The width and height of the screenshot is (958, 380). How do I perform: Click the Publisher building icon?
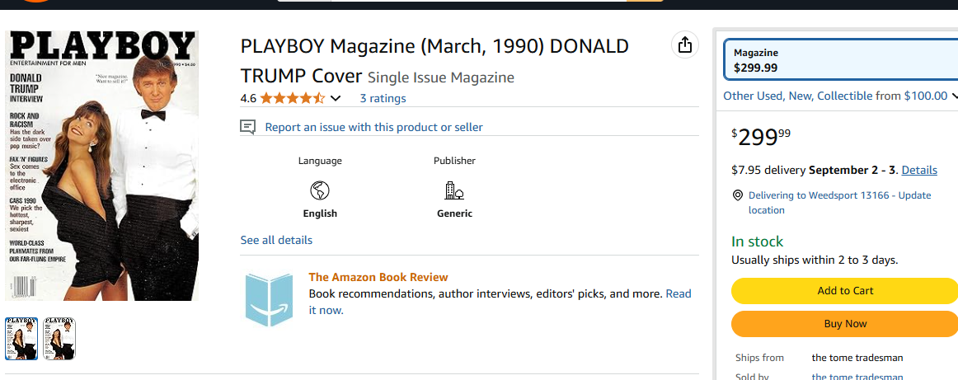pyautogui.click(x=454, y=191)
